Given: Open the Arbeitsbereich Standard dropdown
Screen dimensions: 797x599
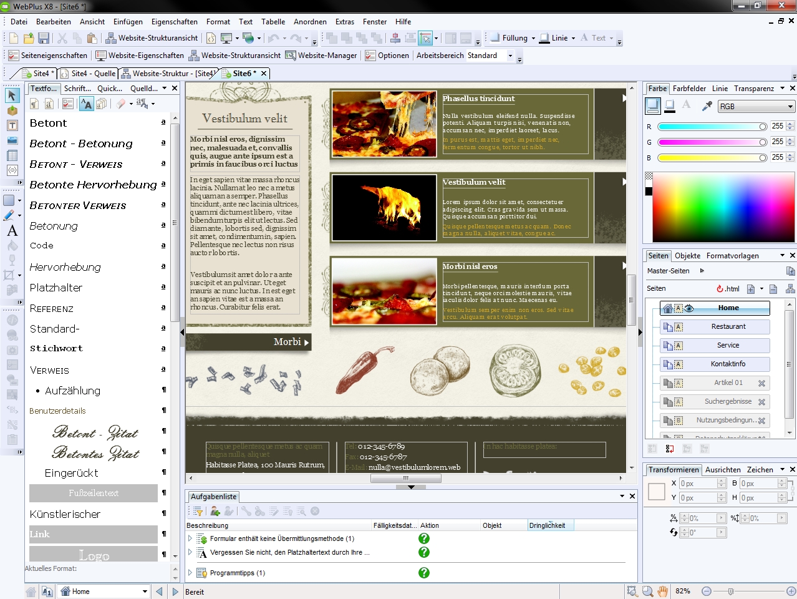Looking at the screenshot, I should click(x=509, y=55).
